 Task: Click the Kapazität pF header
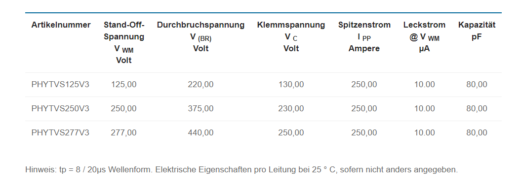click(x=477, y=31)
